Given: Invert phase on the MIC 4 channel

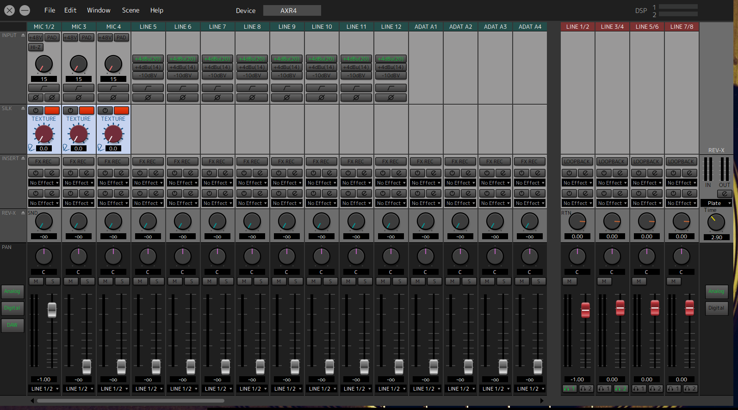Looking at the screenshot, I should point(113,98).
